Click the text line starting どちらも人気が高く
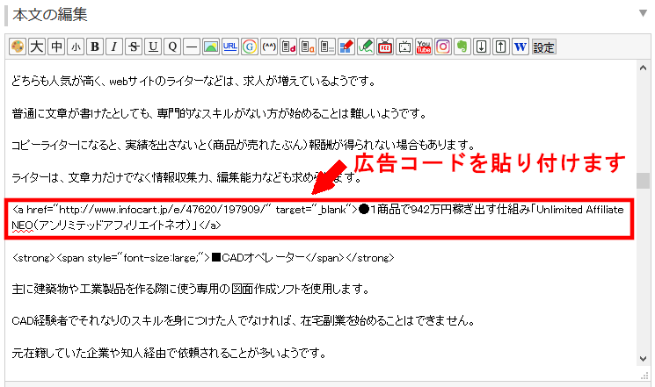 point(193,81)
